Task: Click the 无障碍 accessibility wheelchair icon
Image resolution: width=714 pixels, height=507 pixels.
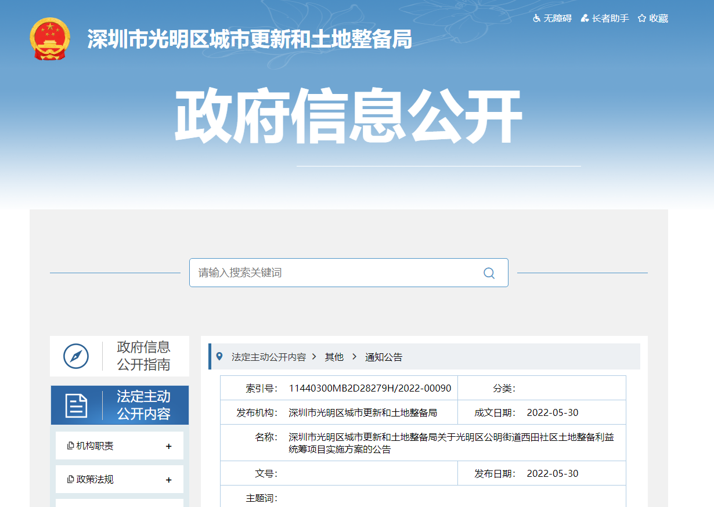Action: (x=537, y=19)
